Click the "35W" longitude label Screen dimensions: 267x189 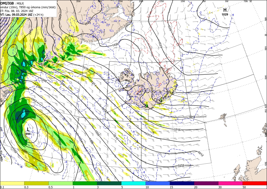(78, 1)
